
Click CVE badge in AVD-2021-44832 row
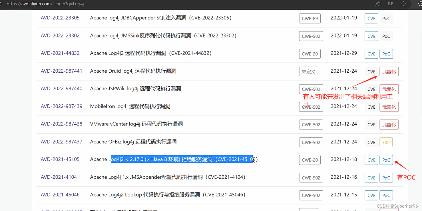click(371, 54)
